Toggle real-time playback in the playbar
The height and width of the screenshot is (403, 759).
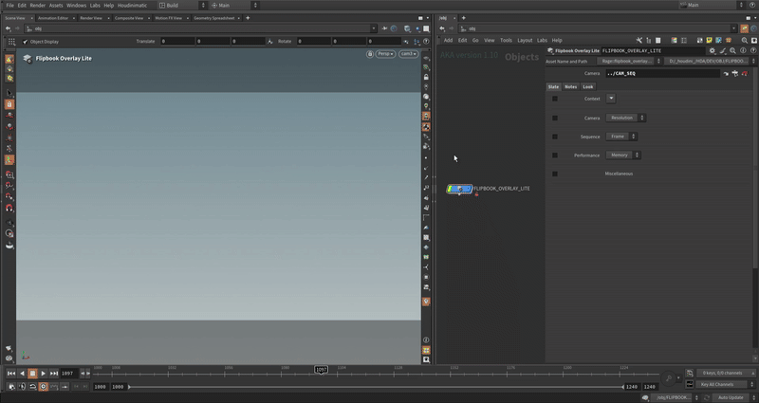point(43,387)
